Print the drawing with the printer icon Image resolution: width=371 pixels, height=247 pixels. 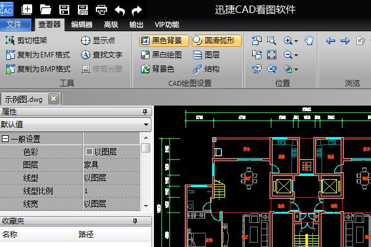tap(101, 10)
